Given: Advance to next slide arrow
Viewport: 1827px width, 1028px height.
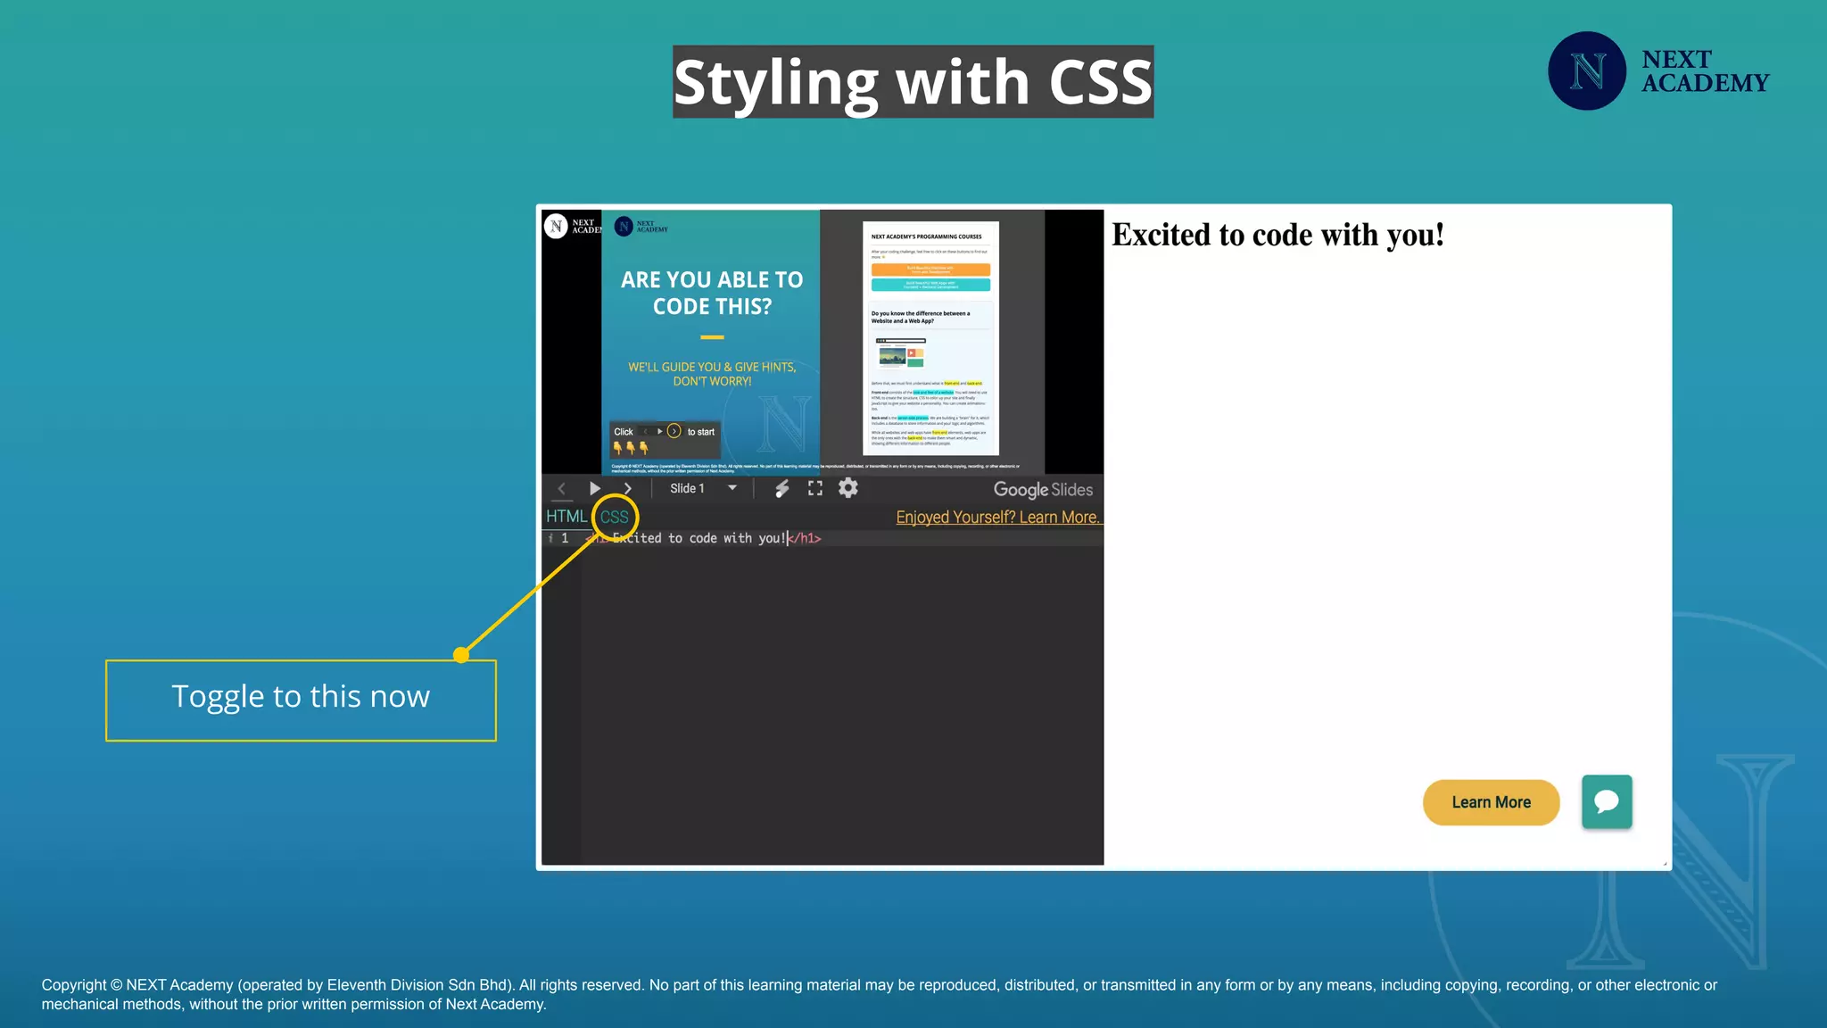Looking at the screenshot, I should pos(627,488).
